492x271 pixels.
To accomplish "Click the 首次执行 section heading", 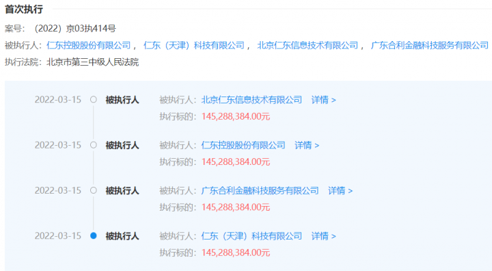I will [24, 10].
